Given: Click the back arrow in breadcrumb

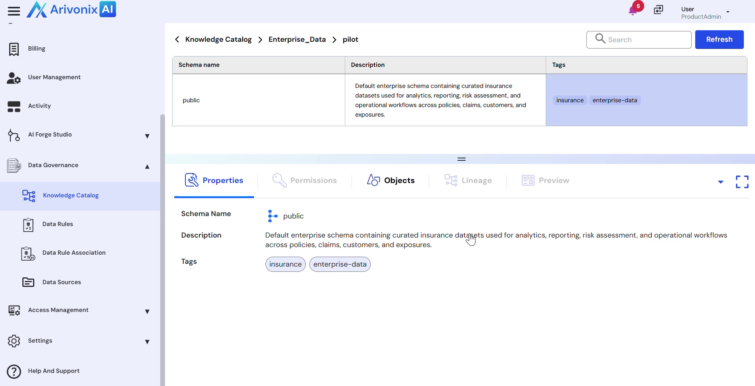Looking at the screenshot, I should click(x=177, y=39).
